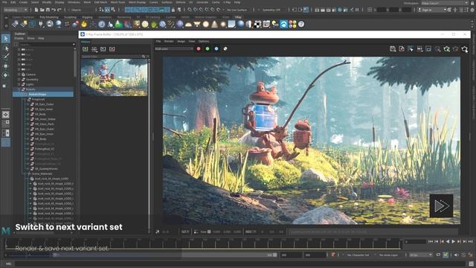This screenshot has height=268, width=476.
Task: Click the VFB render last teapot icon
Action: coord(464,48)
